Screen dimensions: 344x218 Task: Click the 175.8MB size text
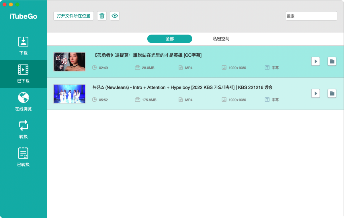click(x=149, y=100)
